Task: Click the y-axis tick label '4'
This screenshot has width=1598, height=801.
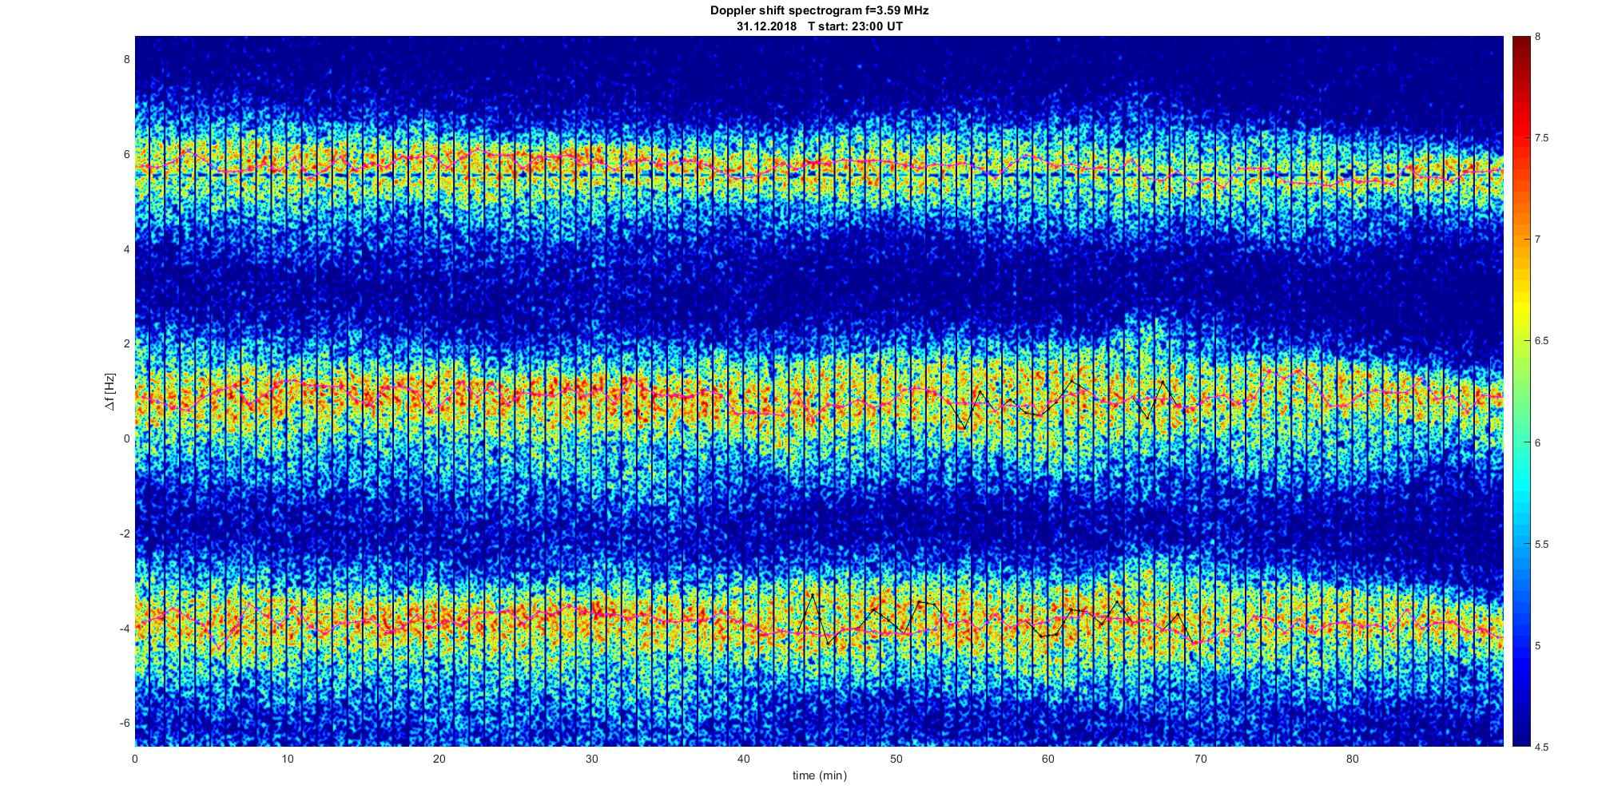Action: 125,249
